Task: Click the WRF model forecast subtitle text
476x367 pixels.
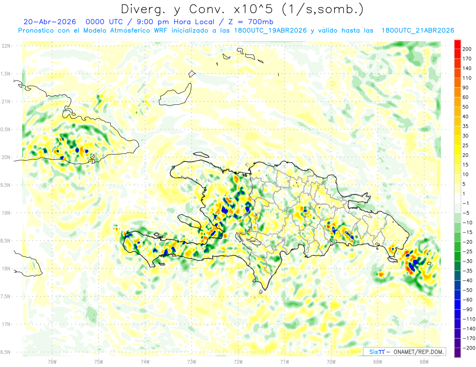Action: [236, 30]
